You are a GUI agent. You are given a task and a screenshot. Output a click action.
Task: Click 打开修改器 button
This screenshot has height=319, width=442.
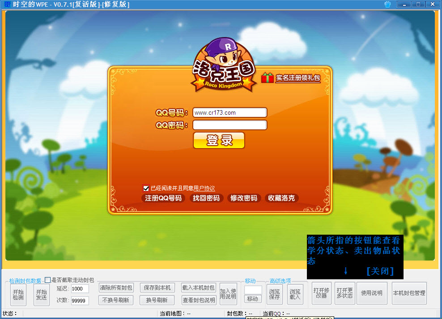321,293
